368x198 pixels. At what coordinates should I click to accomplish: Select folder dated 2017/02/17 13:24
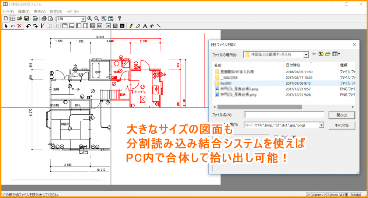point(284,77)
